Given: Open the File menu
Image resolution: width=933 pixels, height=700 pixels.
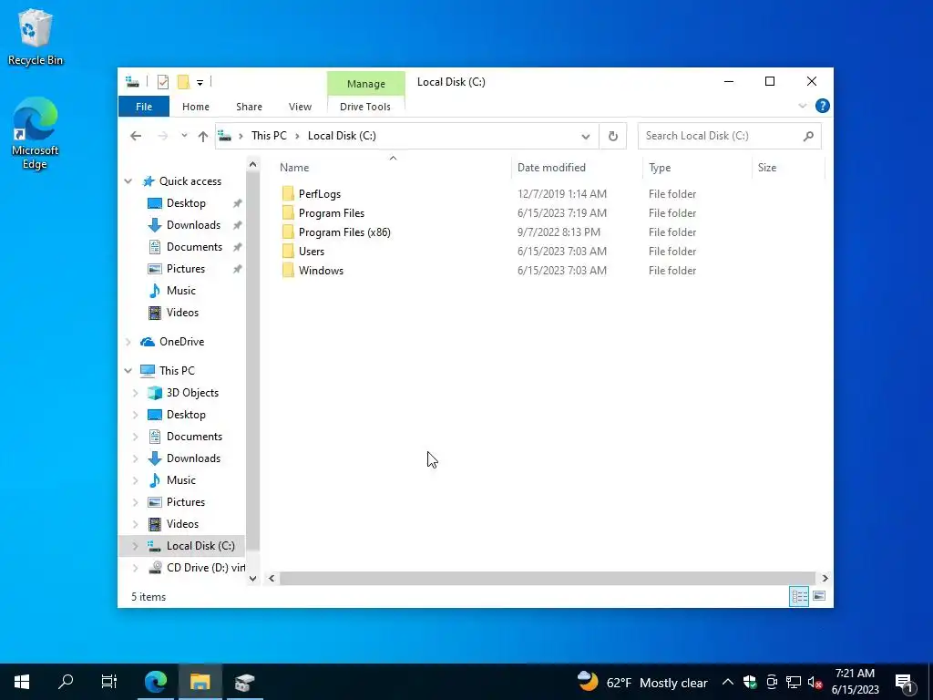Looking at the screenshot, I should click(144, 107).
